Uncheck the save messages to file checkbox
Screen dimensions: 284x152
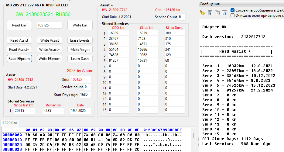click(x=233, y=10)
